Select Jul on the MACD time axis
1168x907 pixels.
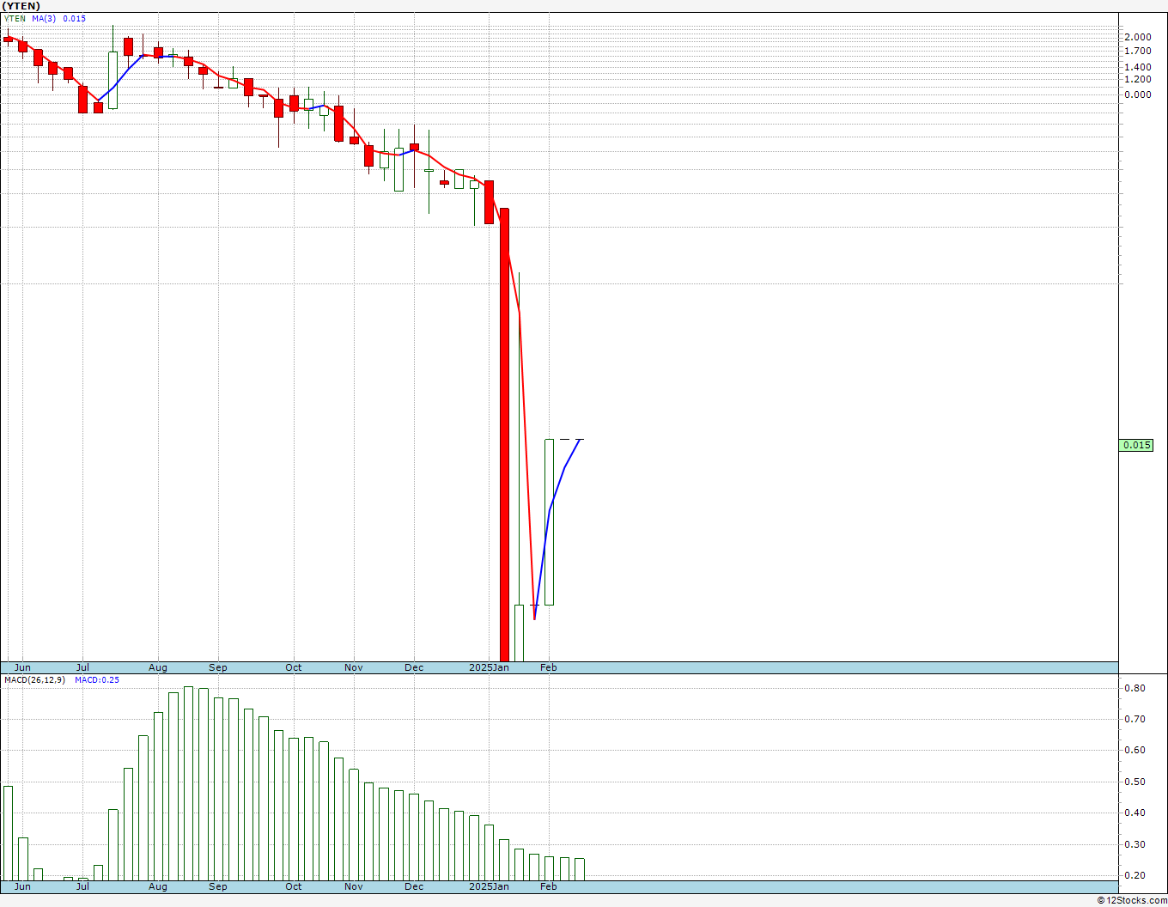click(x=82, y=886)
